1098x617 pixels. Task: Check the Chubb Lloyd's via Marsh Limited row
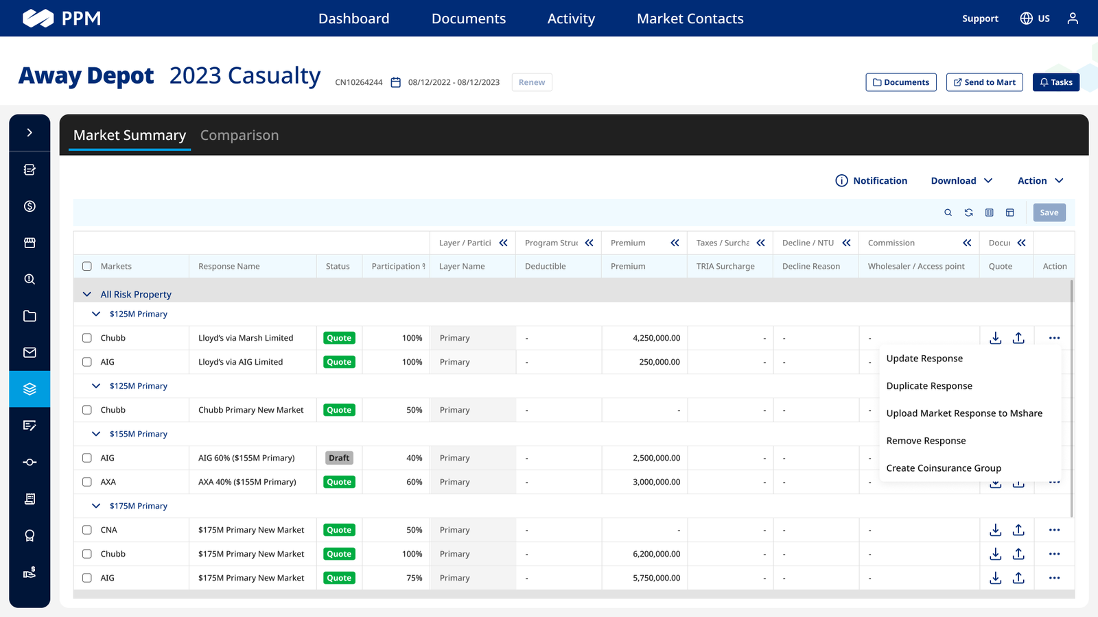[x=87, y=338]
